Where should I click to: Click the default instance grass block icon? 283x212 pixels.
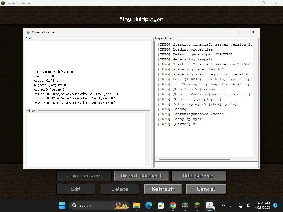tap(3, 3)
